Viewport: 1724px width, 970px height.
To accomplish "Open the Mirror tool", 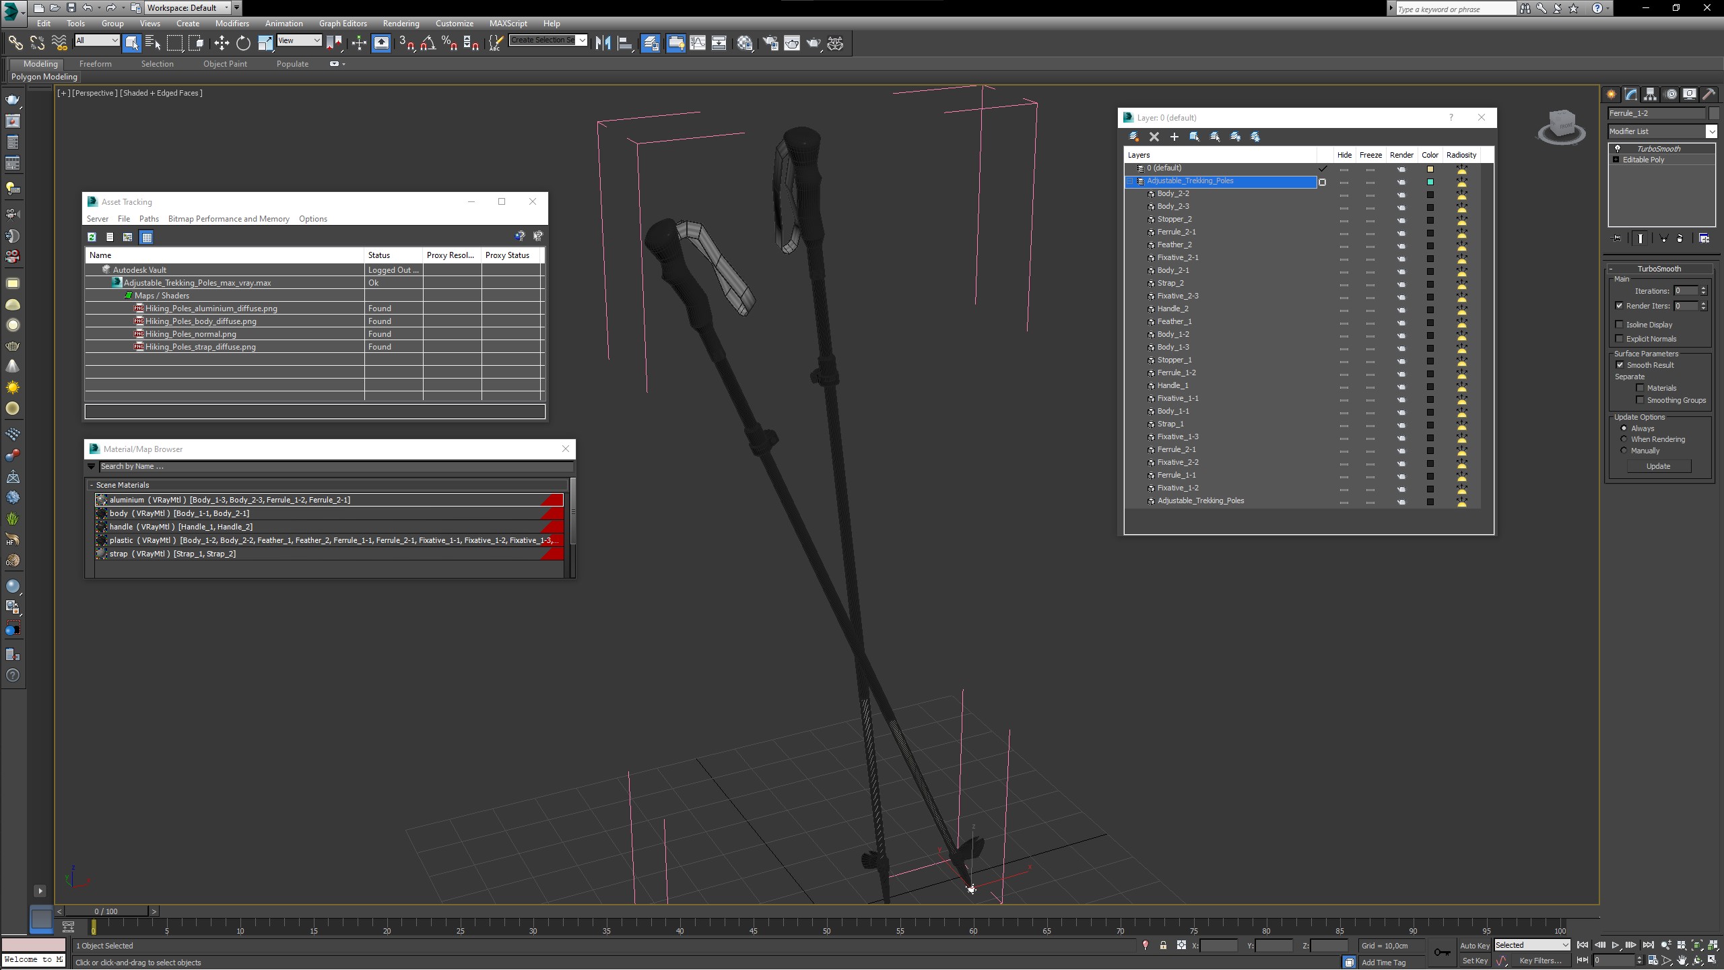I will 603,43.
